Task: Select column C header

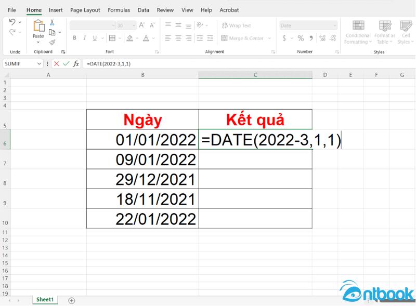Action: (x=255, y=75)
